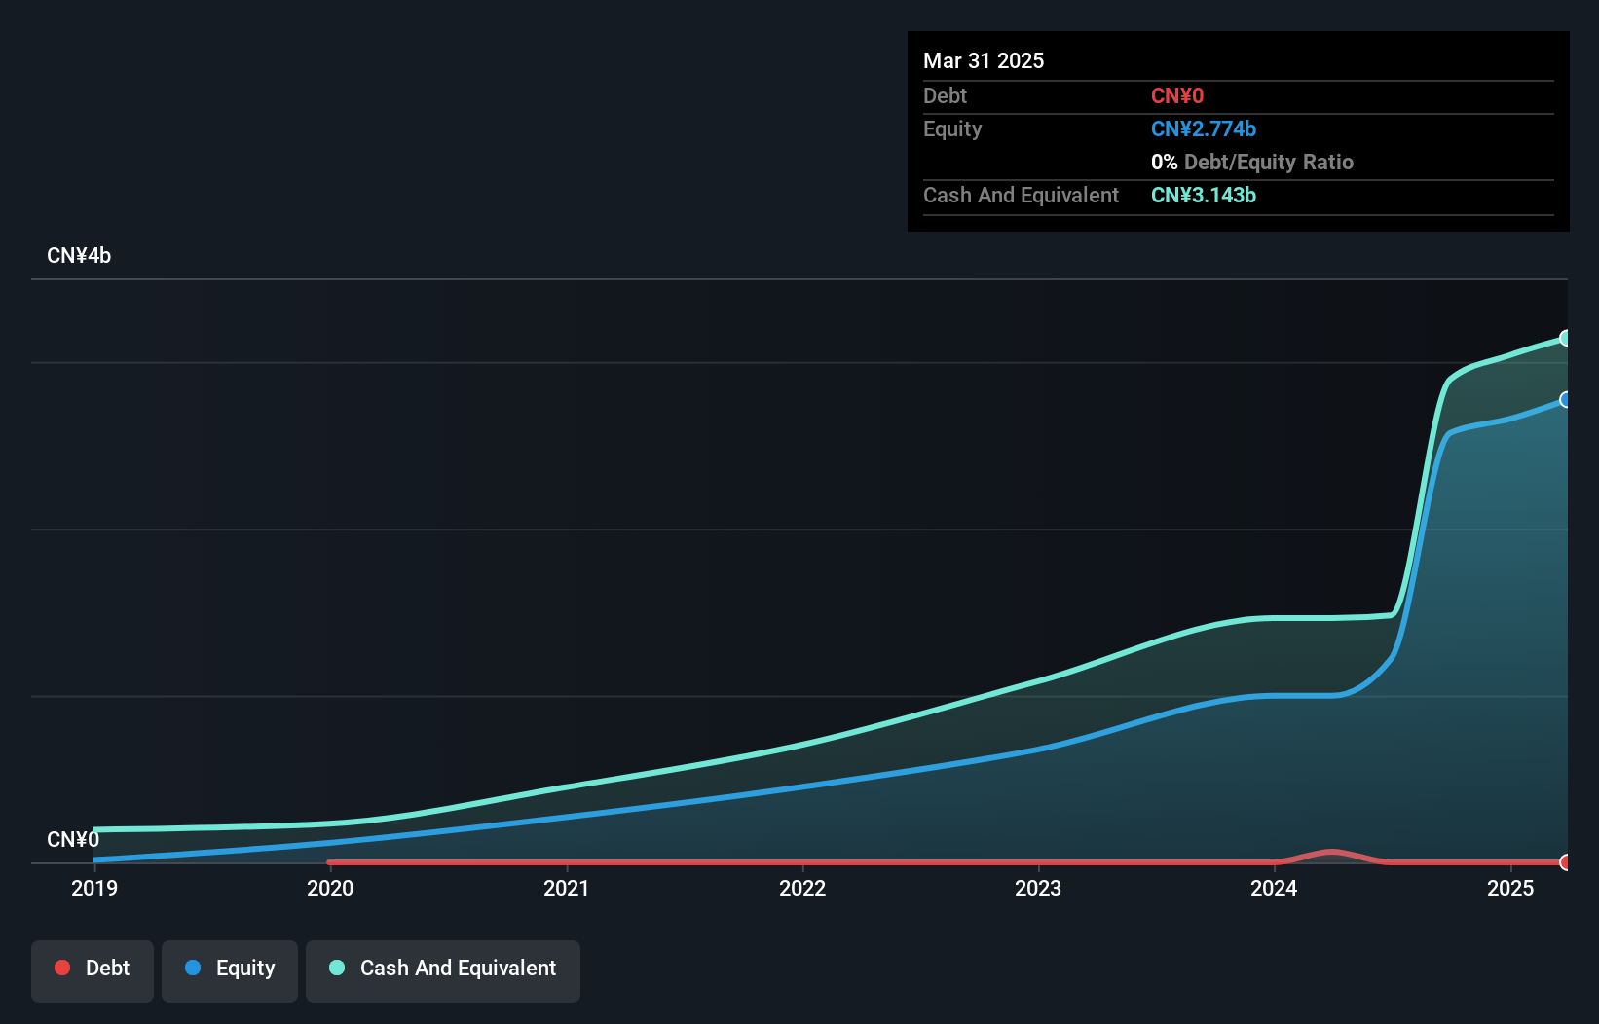This screenshot has width=1599, height=1024.
Task: Click the 2021 x-axis label
Action: point(566,888)
